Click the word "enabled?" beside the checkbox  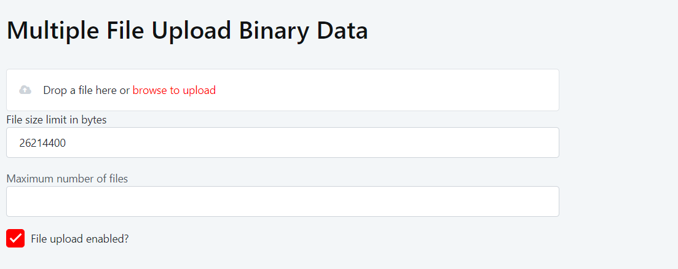click(108, 239)
